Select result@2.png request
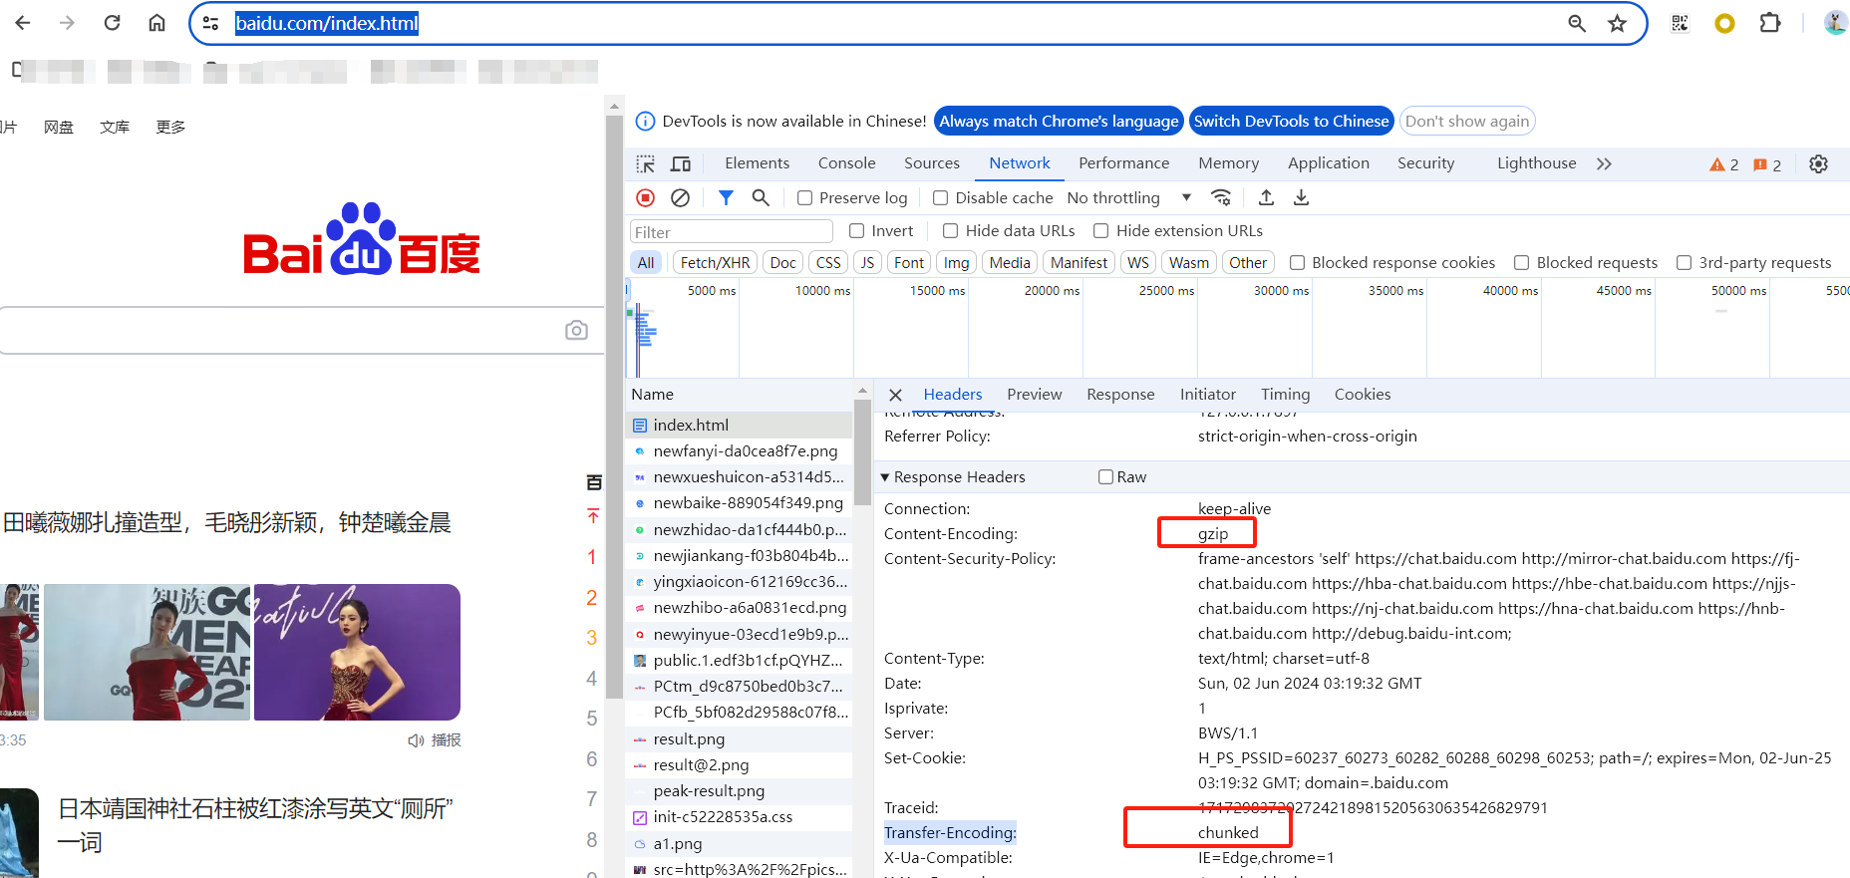 coord(739,765)
